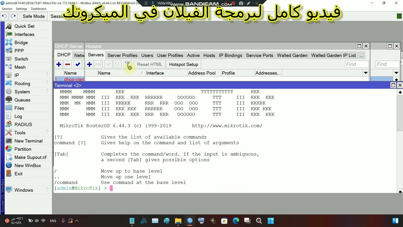This screenshot has width=403, height=227.
Task: Click Find field in Hotspot window
Action: [x=357, y=64]
